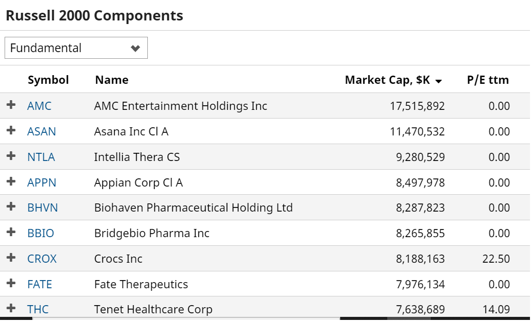Expand the ASAN row plus icon

(x=11, y=130)
